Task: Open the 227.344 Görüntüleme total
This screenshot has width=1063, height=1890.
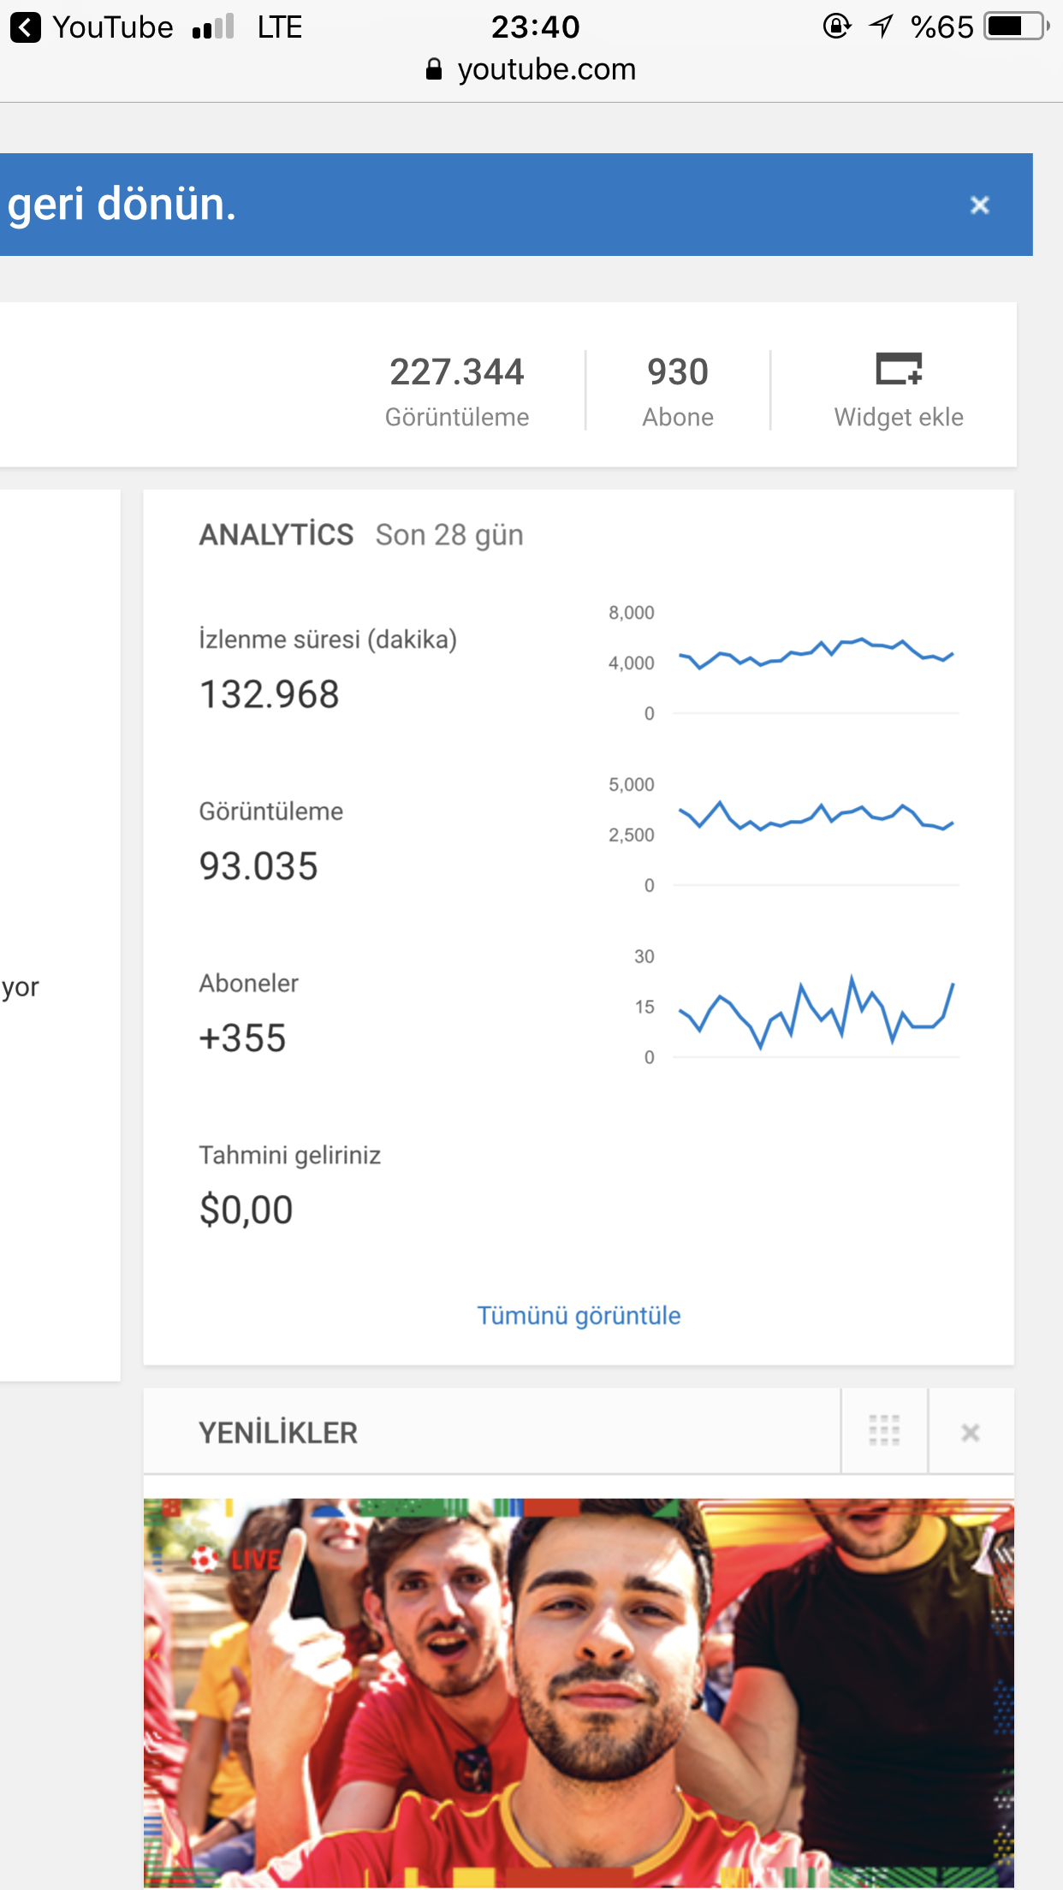Action: (x=457, y=392)
